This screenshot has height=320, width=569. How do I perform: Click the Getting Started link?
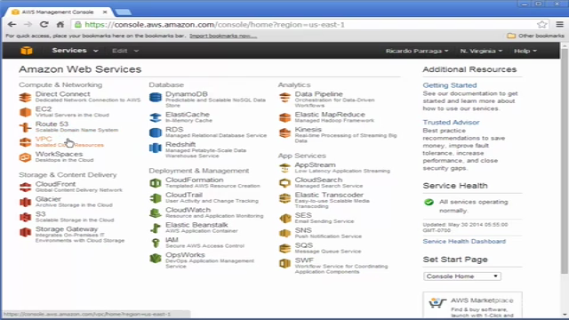(x=450, y=85)
